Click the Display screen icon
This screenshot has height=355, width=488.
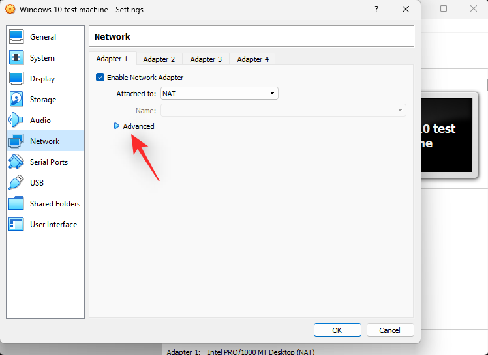16,78
